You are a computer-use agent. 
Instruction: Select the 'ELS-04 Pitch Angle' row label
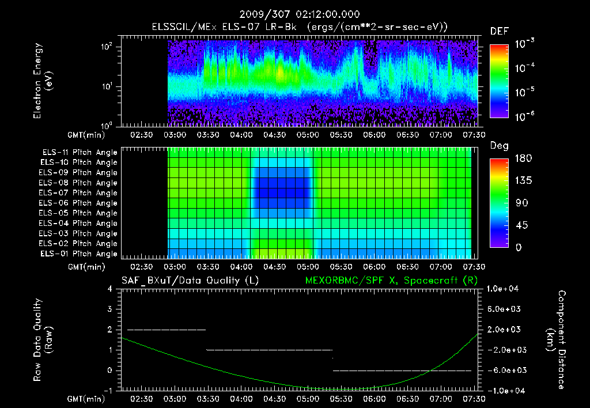[x=78, y=223]
